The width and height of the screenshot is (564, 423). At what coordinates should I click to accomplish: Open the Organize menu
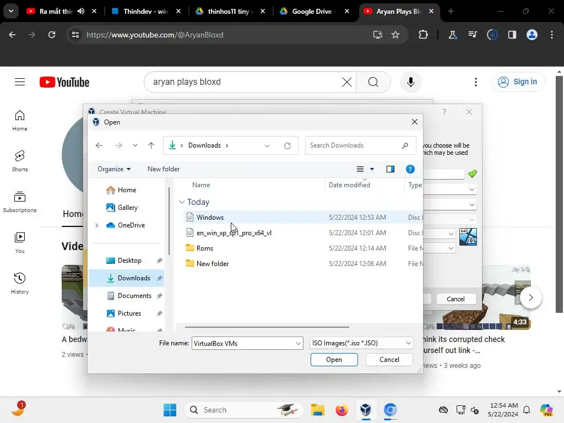[x=113, y=169]
